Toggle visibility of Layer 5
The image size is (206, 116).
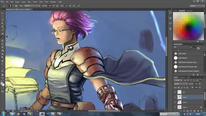[175, 97]
